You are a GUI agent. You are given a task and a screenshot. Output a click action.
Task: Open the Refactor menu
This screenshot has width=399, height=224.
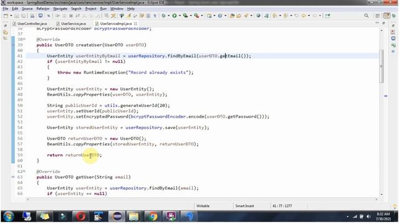[43, 9]
